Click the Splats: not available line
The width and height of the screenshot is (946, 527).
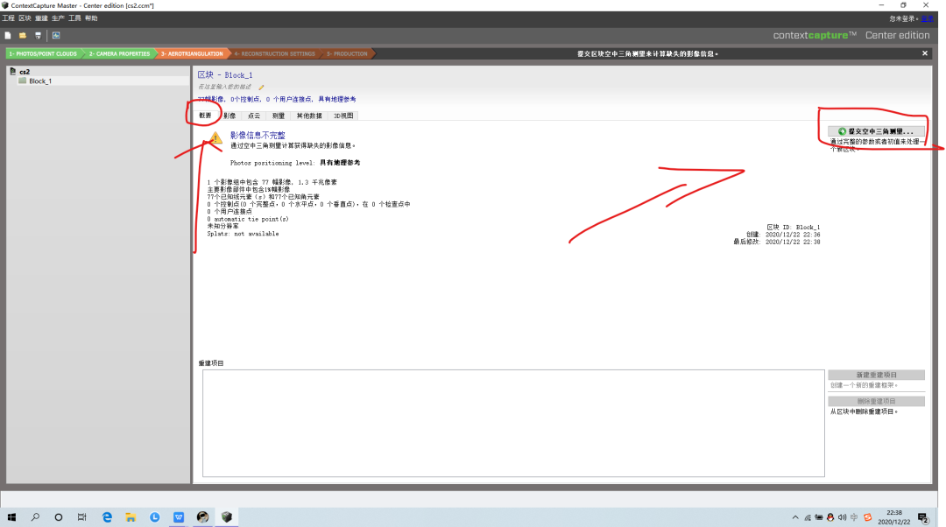(244, 234)
